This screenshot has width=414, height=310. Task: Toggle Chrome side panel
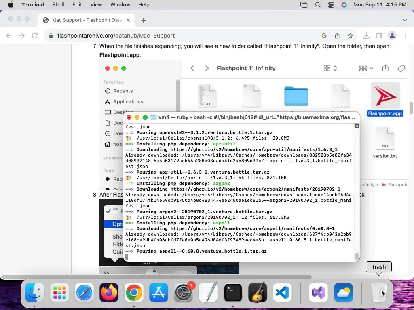pyautogui.click(x=379, y=36)
